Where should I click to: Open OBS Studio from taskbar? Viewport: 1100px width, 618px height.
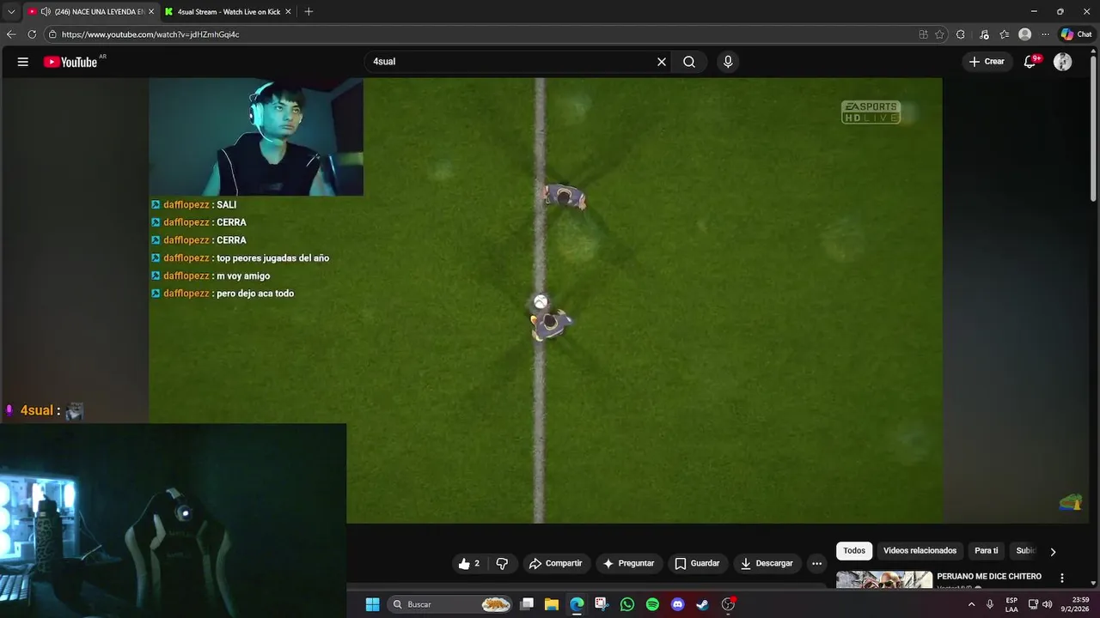click(x=728, y=604)
